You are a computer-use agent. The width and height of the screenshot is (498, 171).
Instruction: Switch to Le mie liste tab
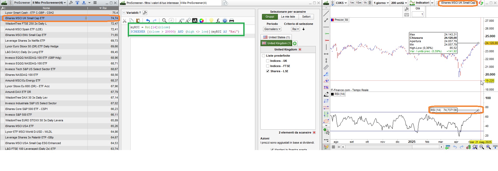tap(288, 17)
